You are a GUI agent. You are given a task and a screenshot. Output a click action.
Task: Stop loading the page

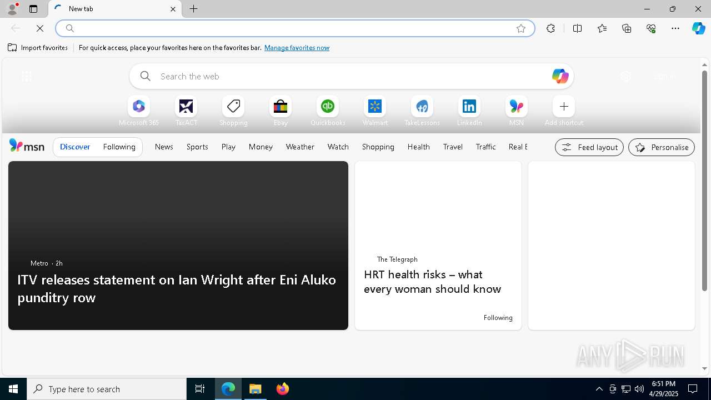click(40, 28)
